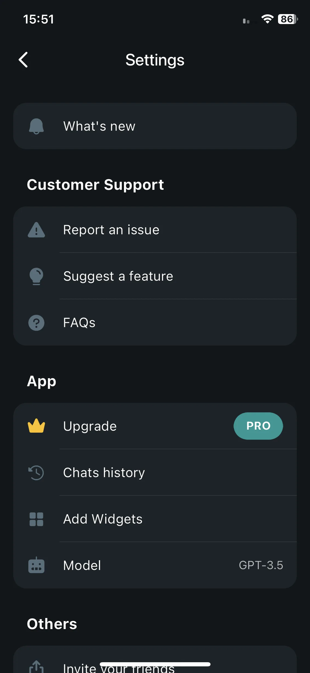Image resolution: width=310 pixels, height=673 pixels.
Task: Tap the widgets grid icon
Action: (36, 519)
